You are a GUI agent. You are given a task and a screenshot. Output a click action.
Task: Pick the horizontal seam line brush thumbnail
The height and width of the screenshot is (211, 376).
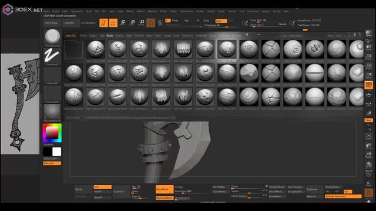point(315,73)
